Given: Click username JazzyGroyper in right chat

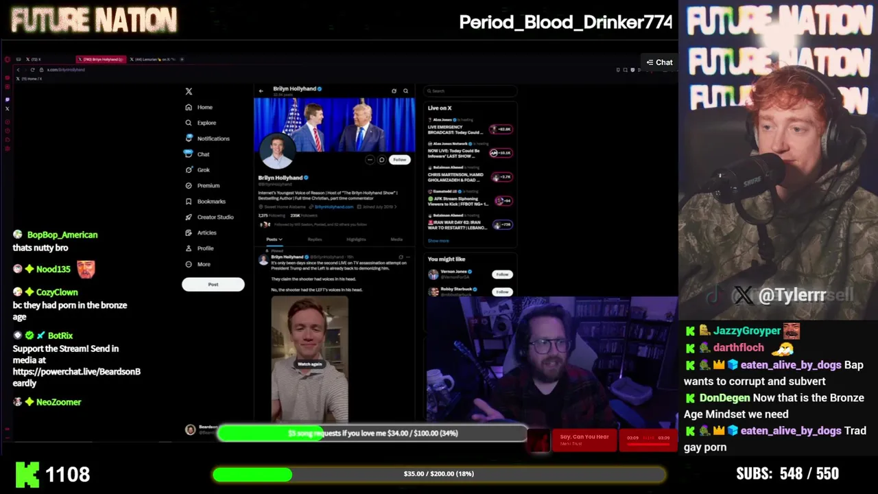Looking at the screenshot, I should pyautogui.click(x=747, y=331).
